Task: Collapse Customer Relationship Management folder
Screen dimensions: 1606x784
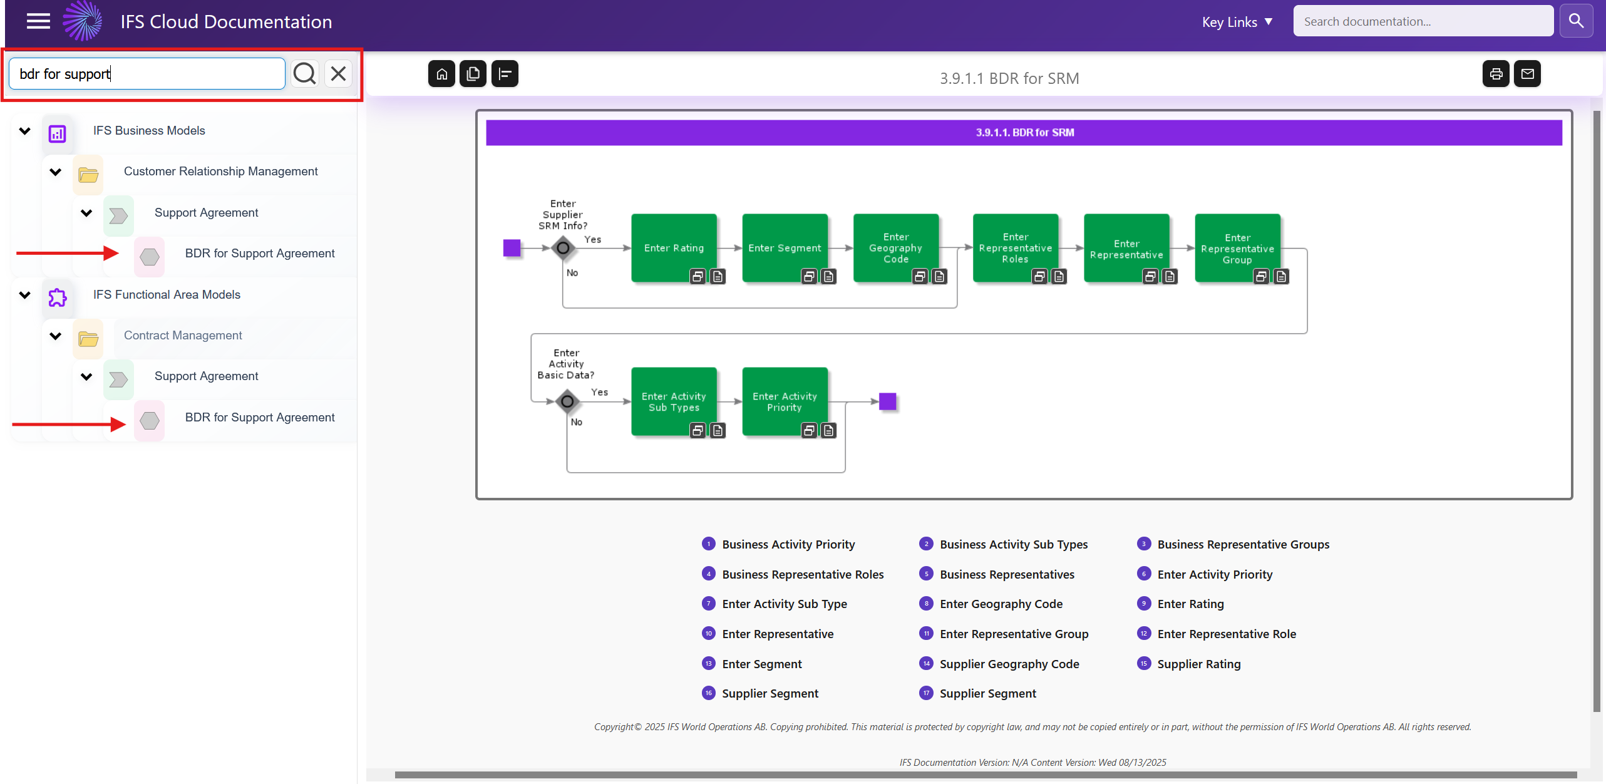Action: tap(56, 172)
